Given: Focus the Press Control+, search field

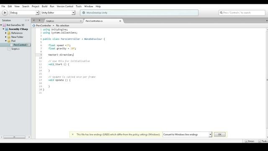Looking at the screenshot, I should point(242,13).
